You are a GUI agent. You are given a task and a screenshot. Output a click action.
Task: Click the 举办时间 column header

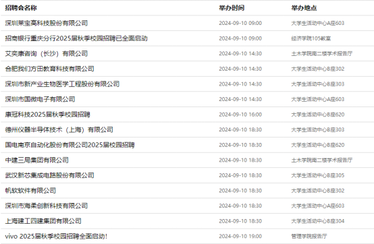(232, 8)
